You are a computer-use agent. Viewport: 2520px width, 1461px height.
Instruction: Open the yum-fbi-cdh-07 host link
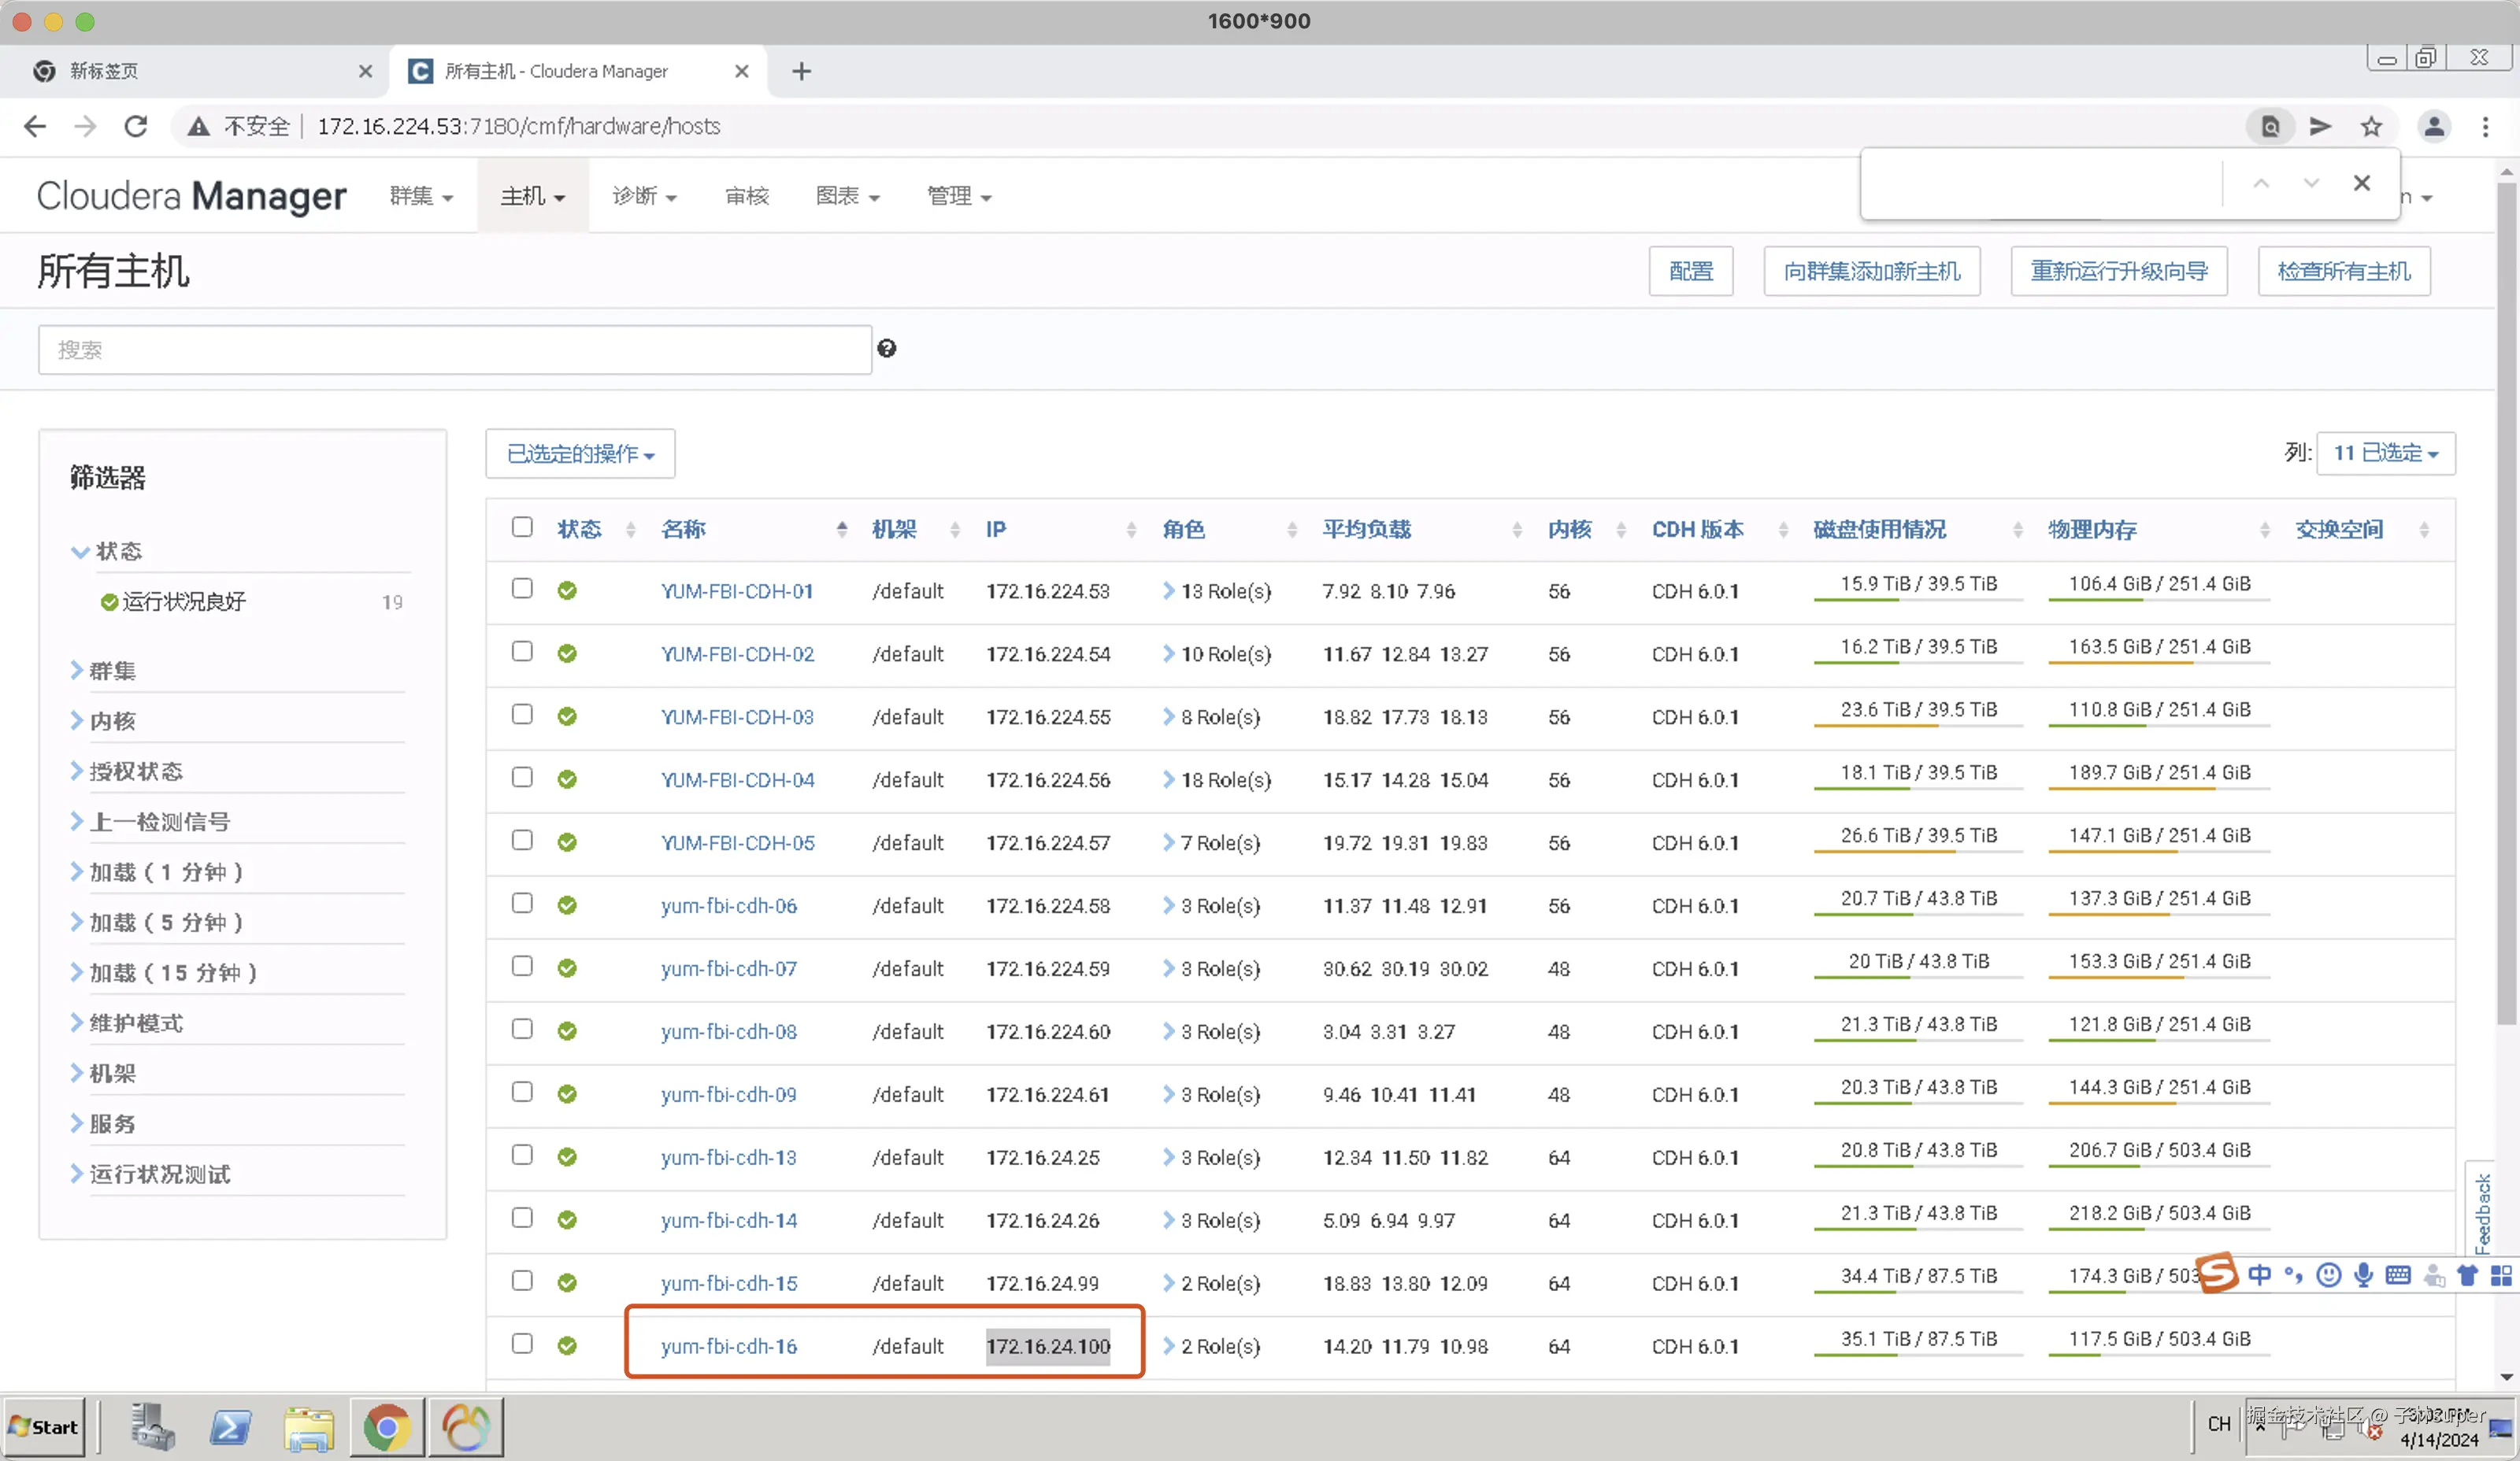point(728,968)
